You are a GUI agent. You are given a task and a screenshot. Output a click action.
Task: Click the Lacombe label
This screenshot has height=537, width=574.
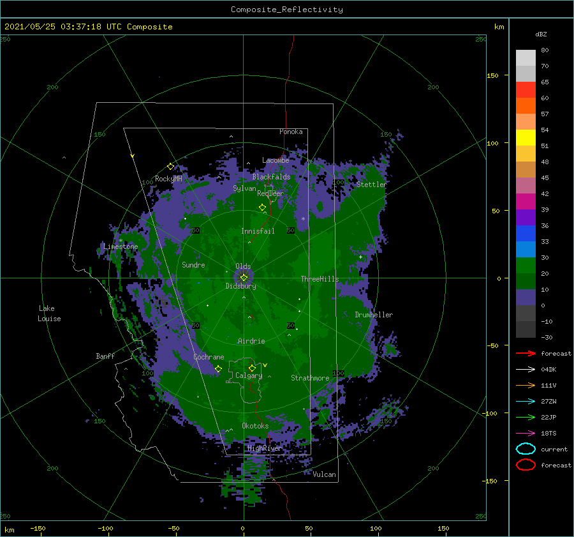tap(276, 160)
